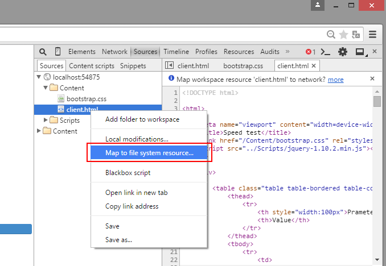This screenshot has height=266, width=386.
Task: Click the browser zoom magnifier icon
Action: [331, 35]
